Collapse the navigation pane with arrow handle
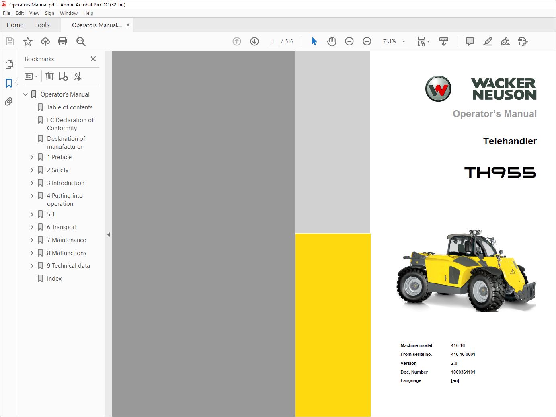The image size is (556, 417). click(x=109, y=234)
